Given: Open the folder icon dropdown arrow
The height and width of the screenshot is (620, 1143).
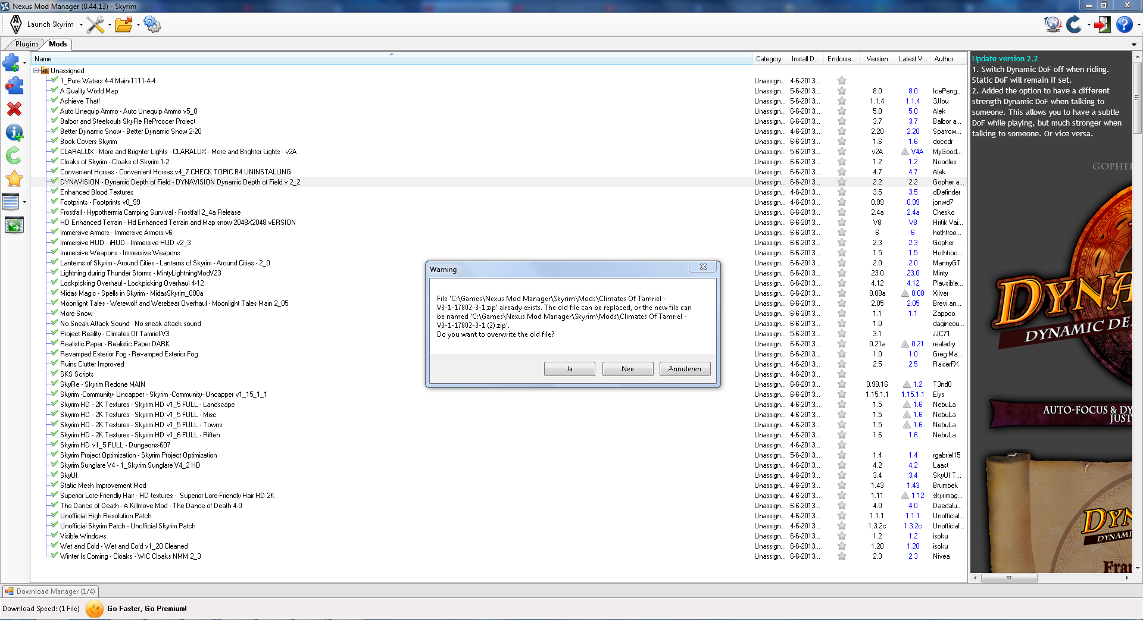Looking at the screenshot, I should (x=138, y=25).
